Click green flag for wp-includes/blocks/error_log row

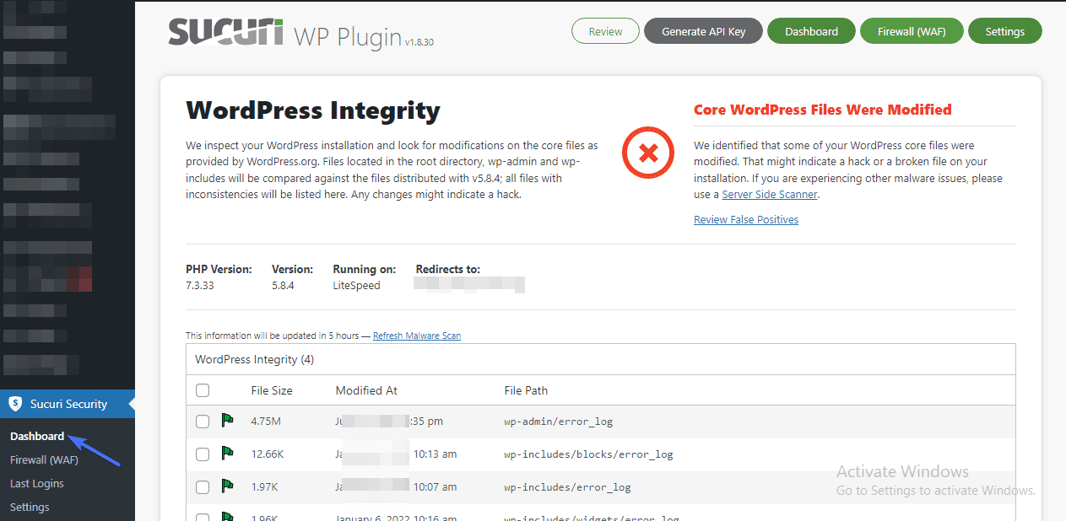[x=227, y=454]
